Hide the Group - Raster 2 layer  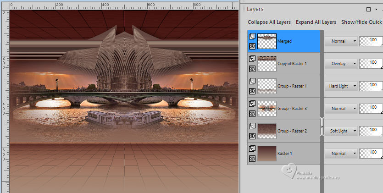point(252,136)
